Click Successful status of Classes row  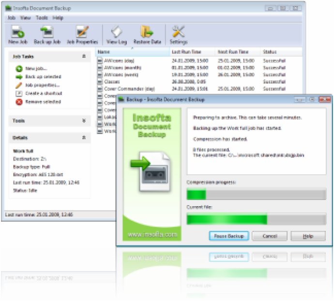tap(274, 82)
